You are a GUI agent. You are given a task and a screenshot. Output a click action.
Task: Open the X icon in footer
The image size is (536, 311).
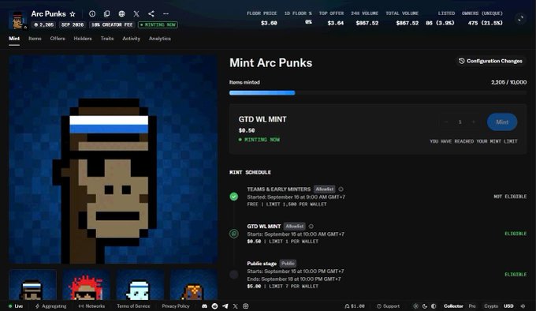coord(235,306)
